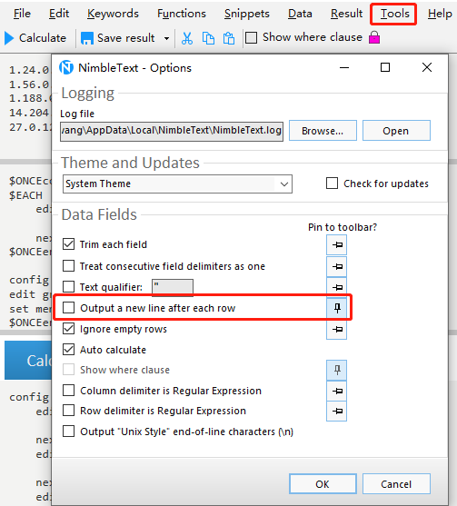
Task: Pin 'Treat consecutive field delimiters as one'
Action: click(337, 266)
